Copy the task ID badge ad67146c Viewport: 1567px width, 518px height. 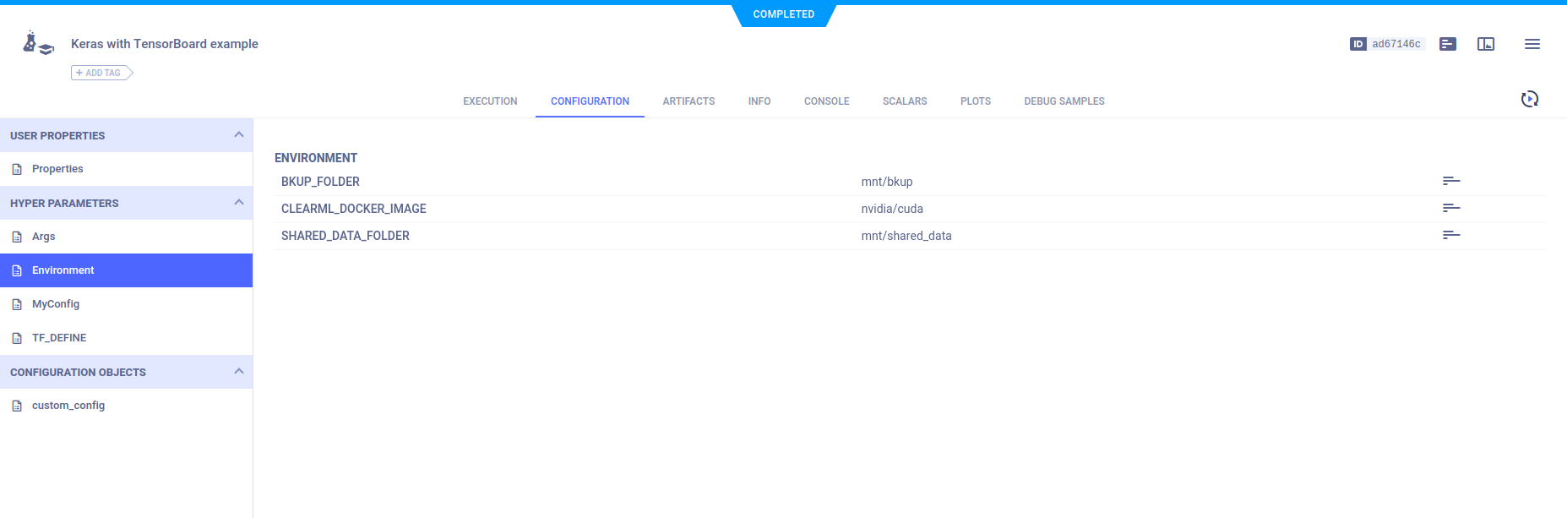[x=1386, y=44]
